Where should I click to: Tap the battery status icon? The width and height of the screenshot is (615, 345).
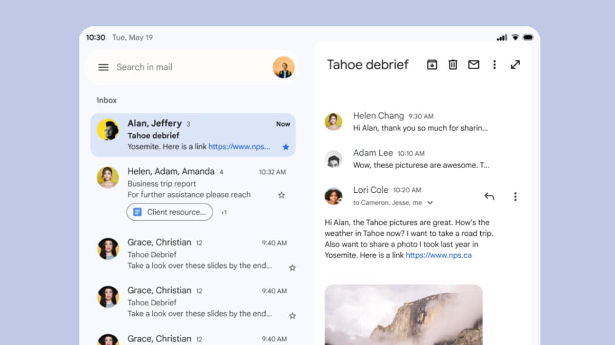click(x=528, y=37)
